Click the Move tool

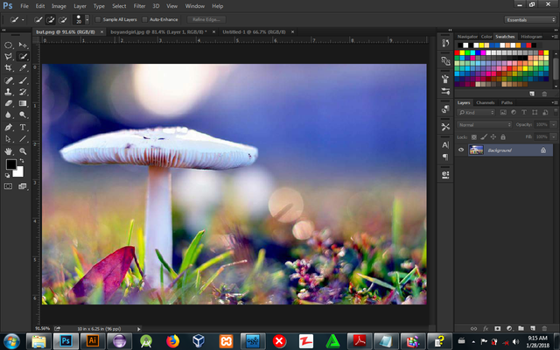[23, 45]
